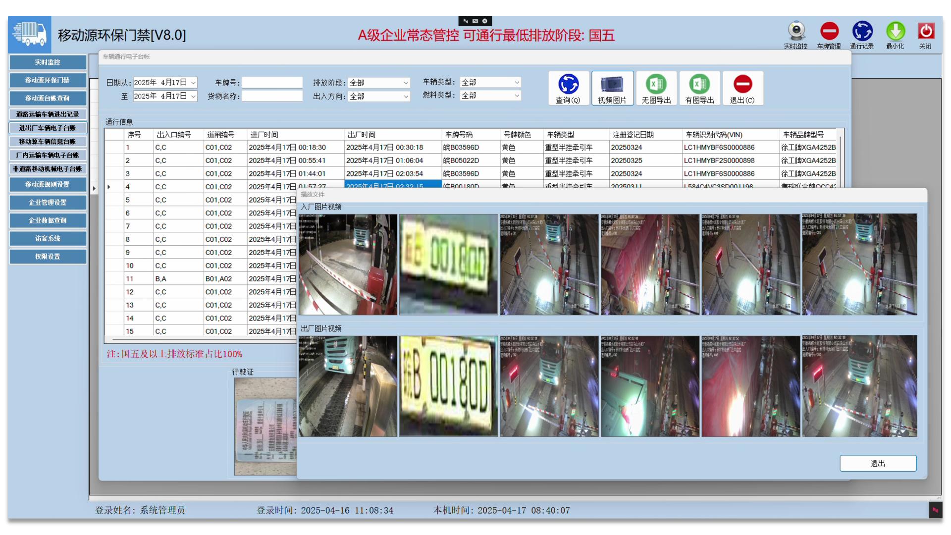This screenshot has width=951, height=535.
Task: Select 移动源环保门禁 in sidebar menu
Action: click(48, 80)
